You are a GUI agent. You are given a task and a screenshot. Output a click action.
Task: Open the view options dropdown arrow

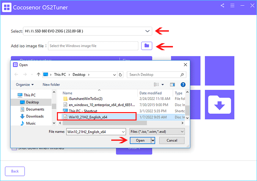[163, 85]
